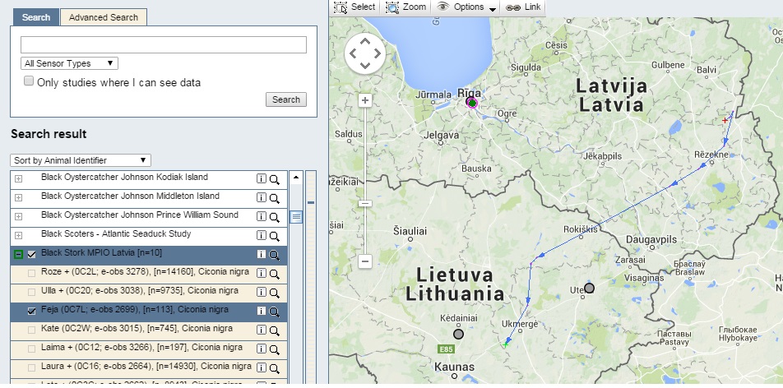Open the All Sensor Types dropdown
The image size is (783, 388).
(70, 63)
